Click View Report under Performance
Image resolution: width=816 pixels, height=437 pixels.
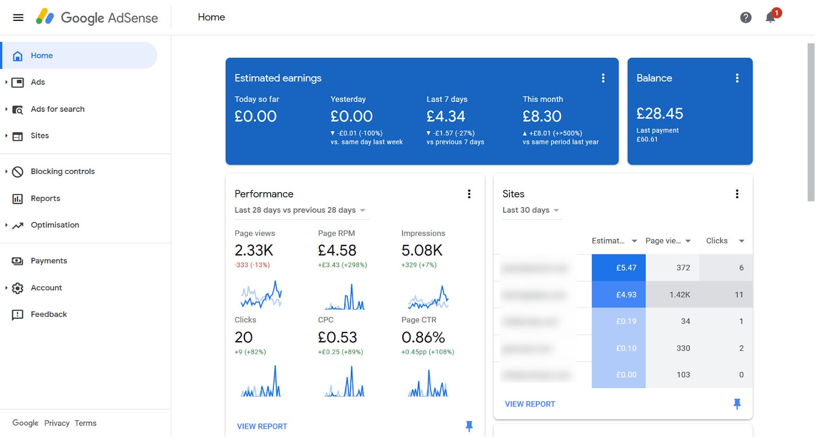click(262, 426)
